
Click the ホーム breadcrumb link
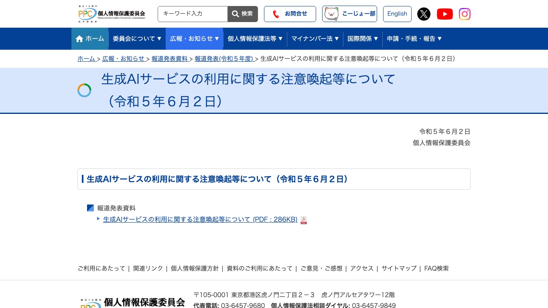click(86, 59)
